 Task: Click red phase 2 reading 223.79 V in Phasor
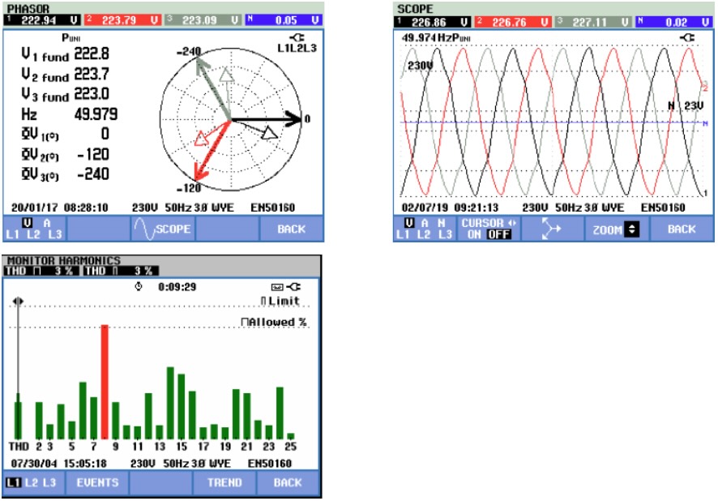point(122,20)
